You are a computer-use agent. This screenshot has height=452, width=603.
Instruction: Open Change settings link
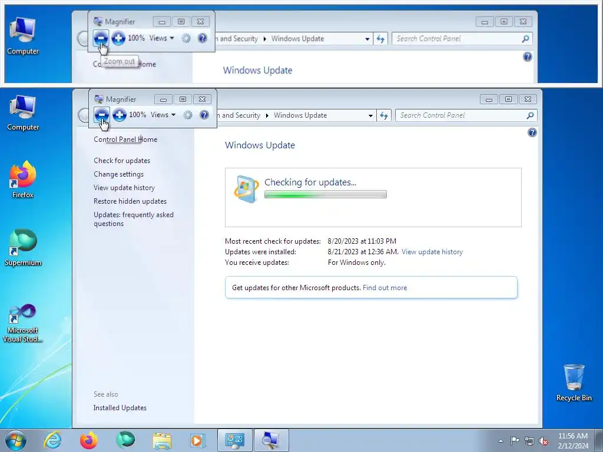click(x=118, y=174)
